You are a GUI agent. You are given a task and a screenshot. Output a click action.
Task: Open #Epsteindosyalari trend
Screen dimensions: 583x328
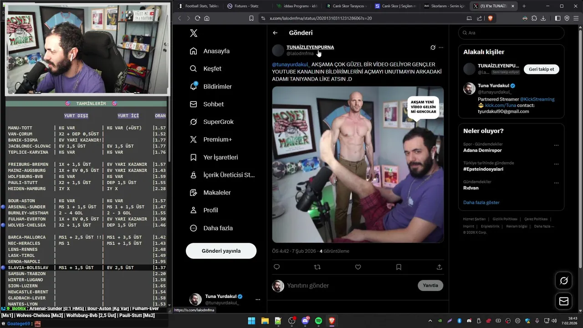[x=483, y=169]
